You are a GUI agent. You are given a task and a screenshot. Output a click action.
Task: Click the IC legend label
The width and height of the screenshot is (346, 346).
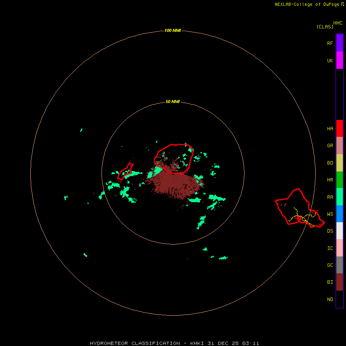330,248
